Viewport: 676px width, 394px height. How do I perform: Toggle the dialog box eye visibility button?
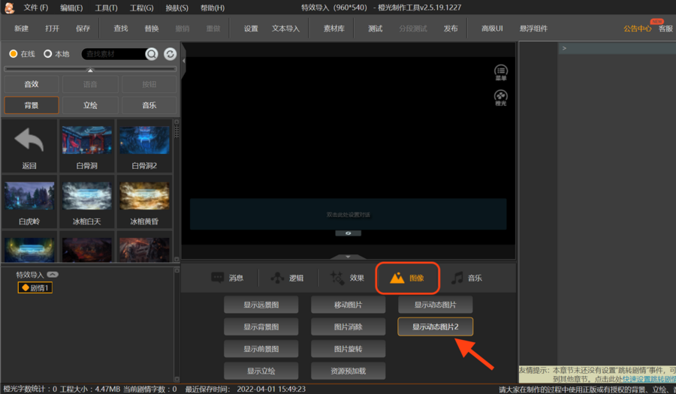[x=348, y=233]
